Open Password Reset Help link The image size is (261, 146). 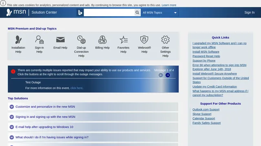tap(206, 56)
